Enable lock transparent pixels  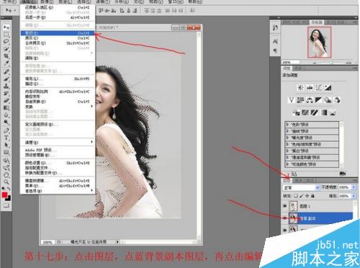(x=296, y=196)
